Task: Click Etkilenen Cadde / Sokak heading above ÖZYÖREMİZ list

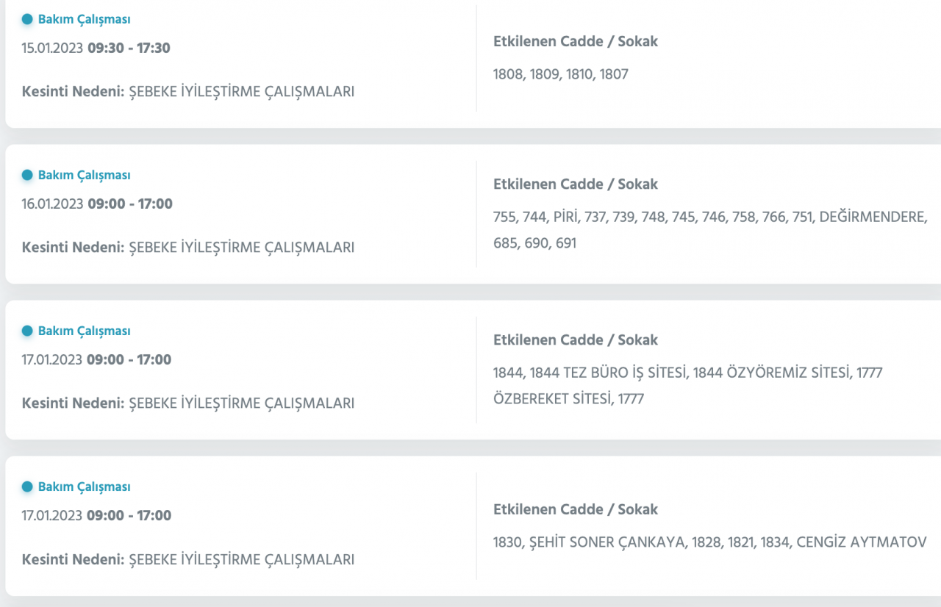Action: [576, 340]
